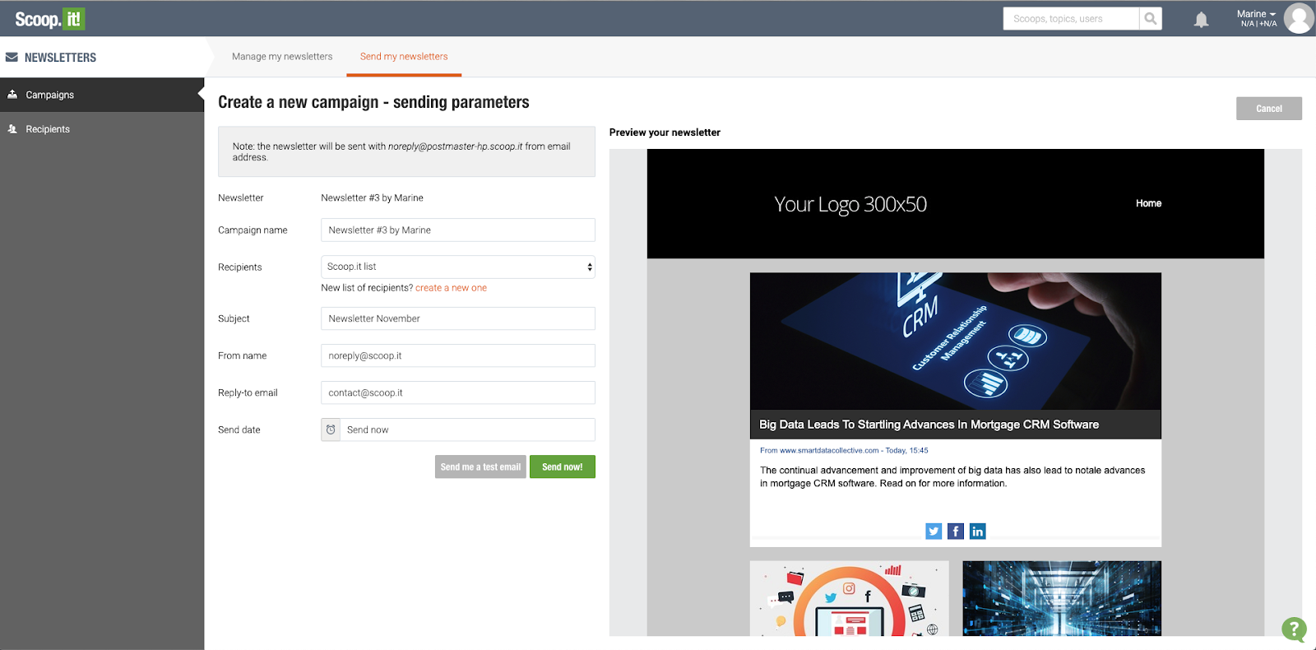
Task: Click the Subject input field
Action: 458,318
